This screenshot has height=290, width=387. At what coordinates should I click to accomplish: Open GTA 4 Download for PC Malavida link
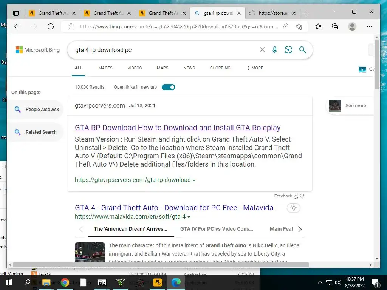click(174, 208)
